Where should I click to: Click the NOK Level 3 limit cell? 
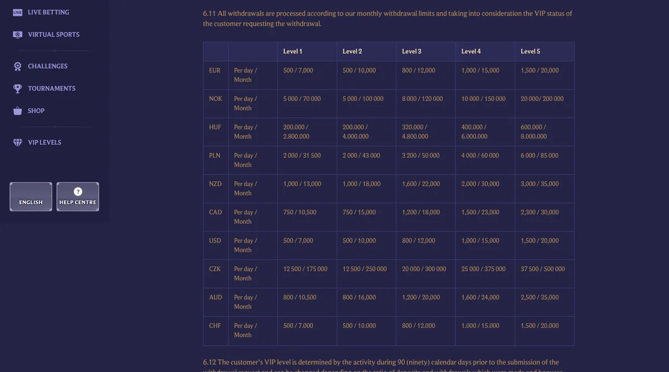426,104
